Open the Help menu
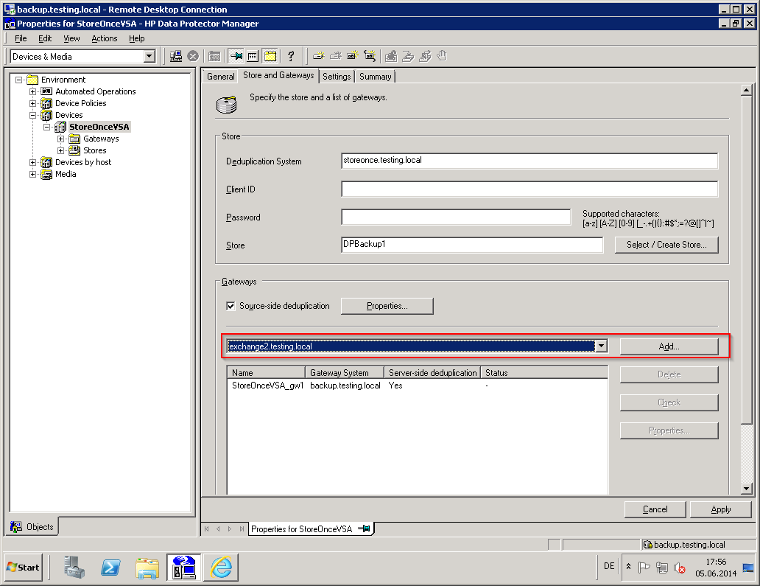This screenshot has width=760, height=586. [137, 38]
